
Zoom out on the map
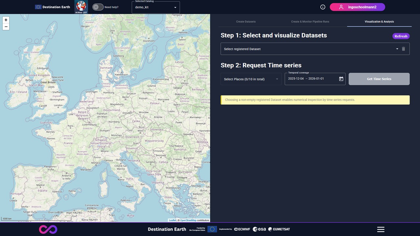click(6, 27)
